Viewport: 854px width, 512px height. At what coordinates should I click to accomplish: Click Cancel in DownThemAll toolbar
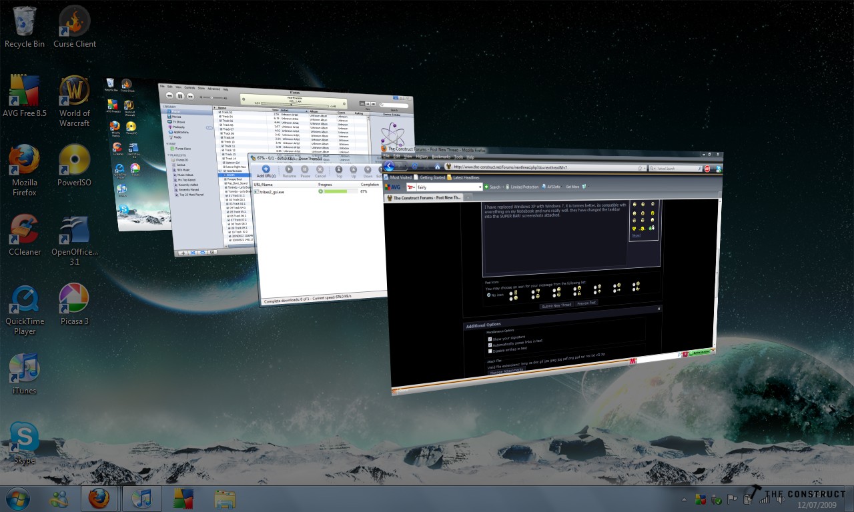coord(320,172)
